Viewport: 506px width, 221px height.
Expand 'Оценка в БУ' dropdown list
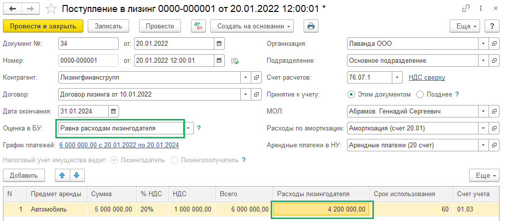[188, 128]
